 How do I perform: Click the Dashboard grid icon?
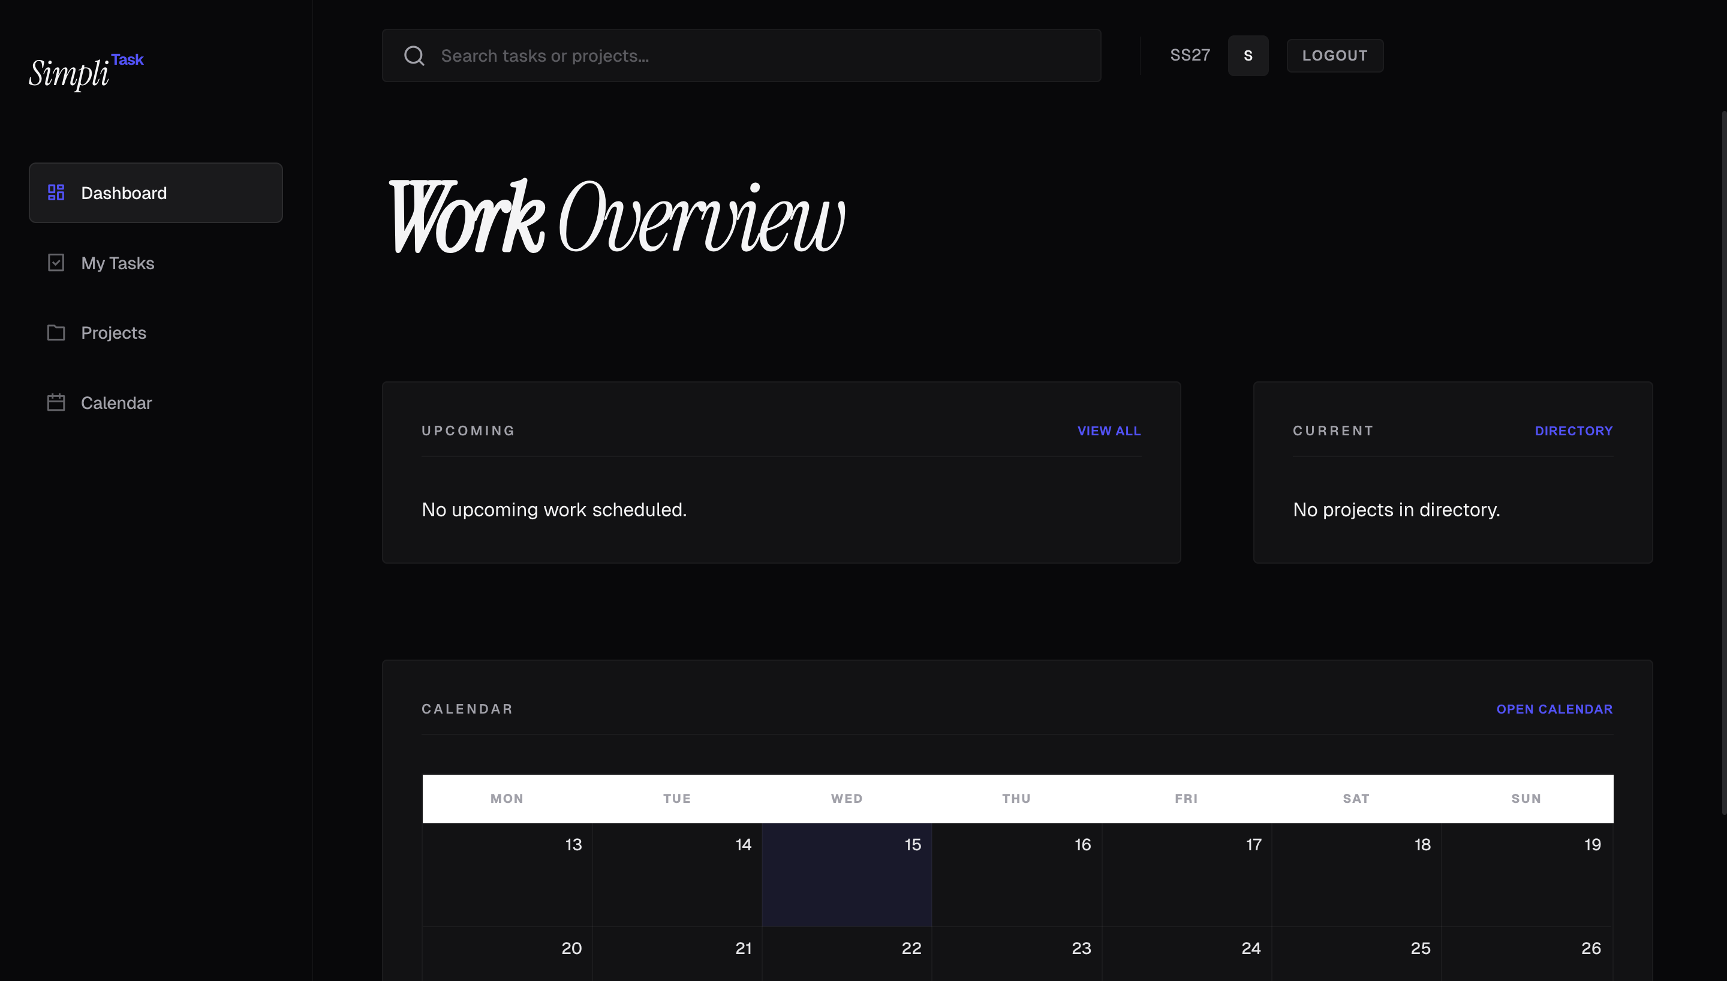pos(56,192)
